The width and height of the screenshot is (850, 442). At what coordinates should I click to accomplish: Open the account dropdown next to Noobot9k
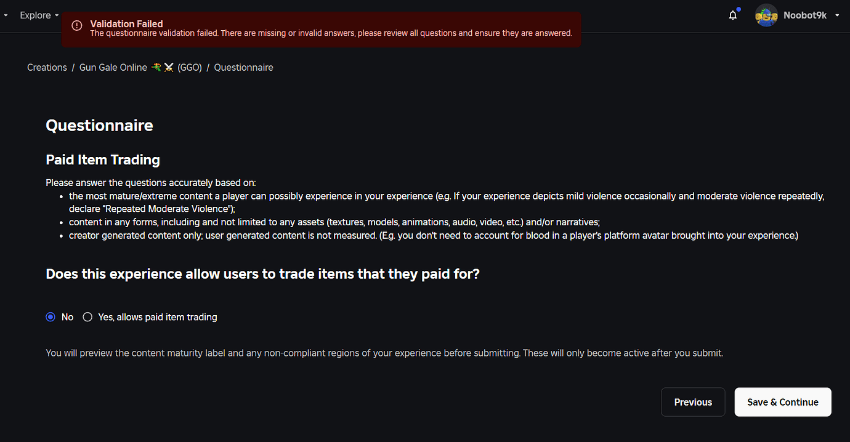pyautogui.click(x=836, y=15)
